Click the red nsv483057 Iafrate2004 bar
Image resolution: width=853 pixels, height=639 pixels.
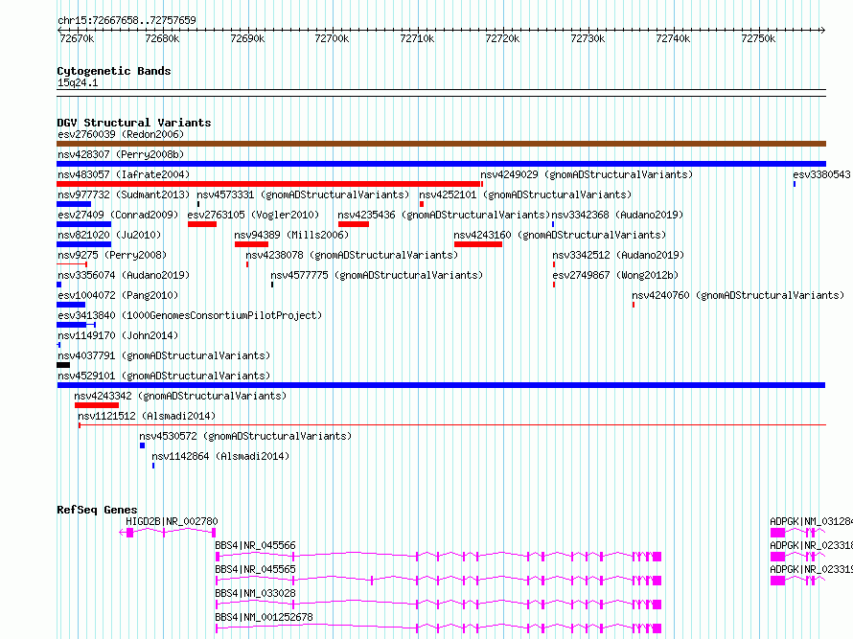268,184
